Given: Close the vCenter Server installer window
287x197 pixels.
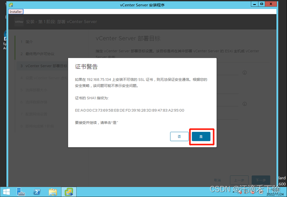Looking at the screenshot, I should pos(271,4).
